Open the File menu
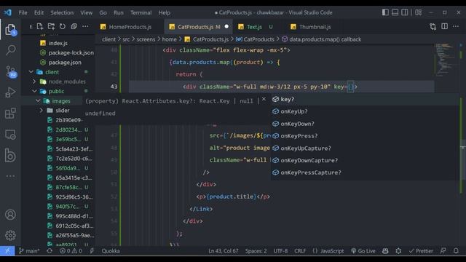This screenshot has height=262, width=466. pos(23,13)
